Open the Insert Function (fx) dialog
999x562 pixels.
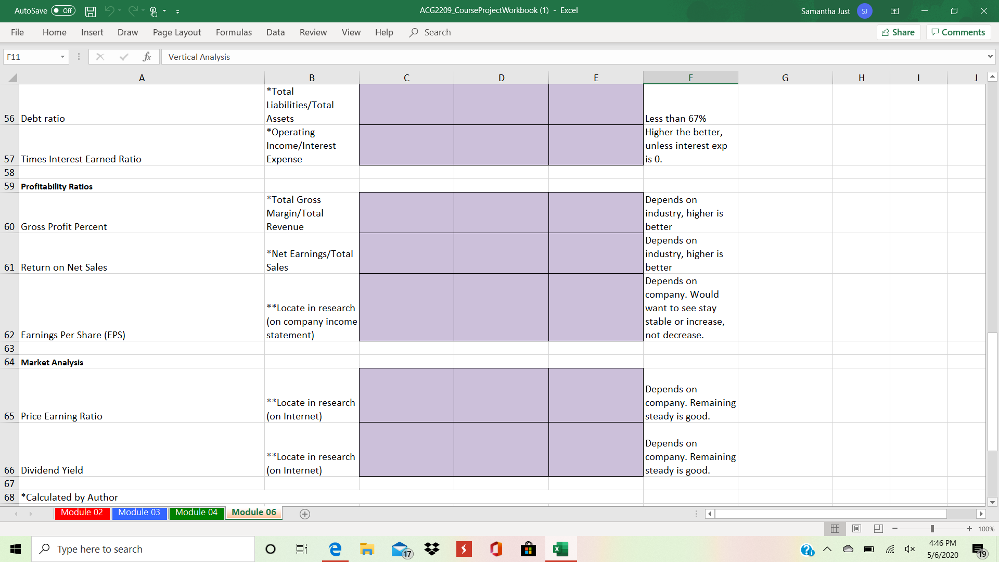coord(147,57)
